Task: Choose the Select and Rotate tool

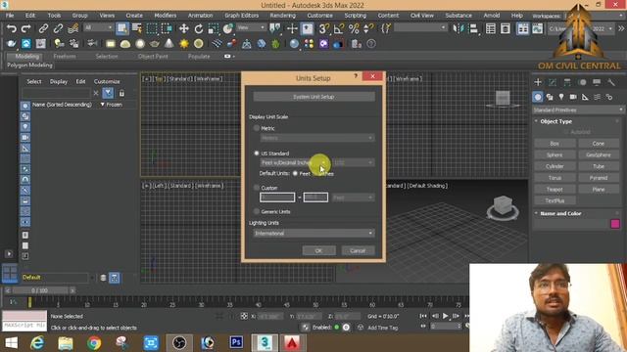Action: pyautogui.click(x=199, y=28)
